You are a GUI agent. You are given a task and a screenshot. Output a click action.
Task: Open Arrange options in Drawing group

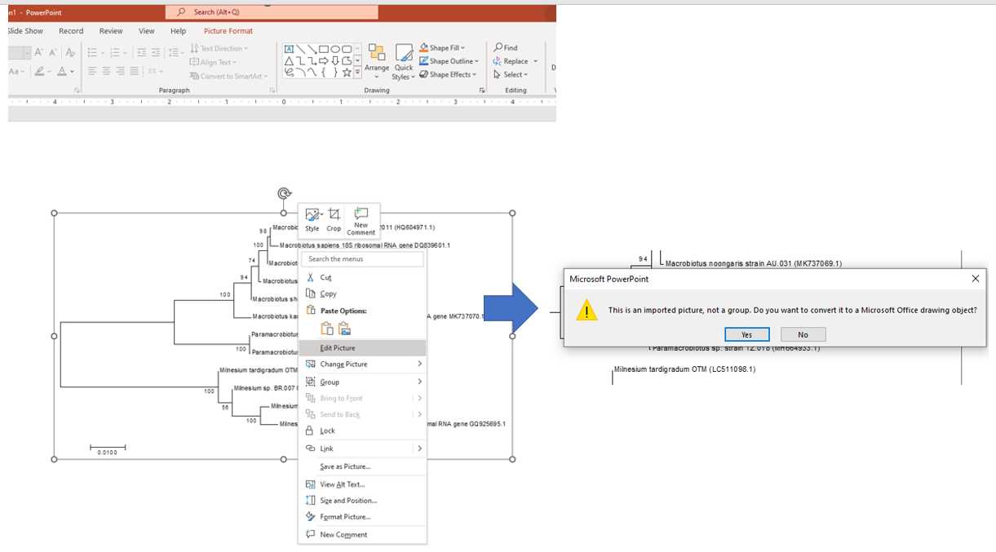[377, 62]
